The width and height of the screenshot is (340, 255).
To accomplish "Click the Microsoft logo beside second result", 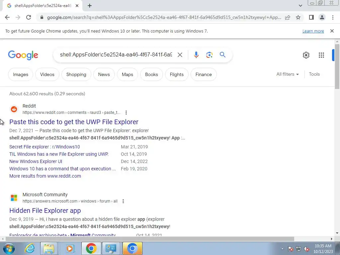I will [14, 198].
